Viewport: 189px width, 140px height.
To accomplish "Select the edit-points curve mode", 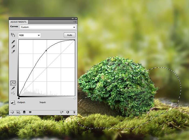I will pos(13,83).
